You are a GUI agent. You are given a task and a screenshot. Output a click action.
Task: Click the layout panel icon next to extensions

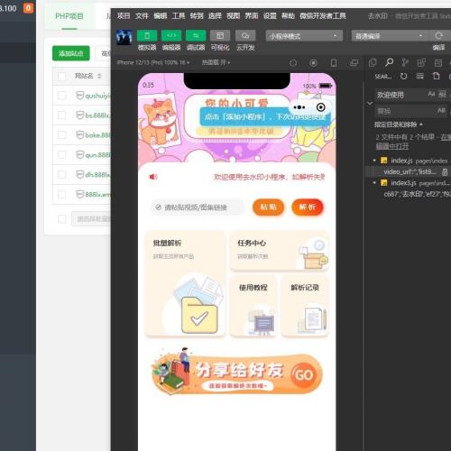point(438,62)
